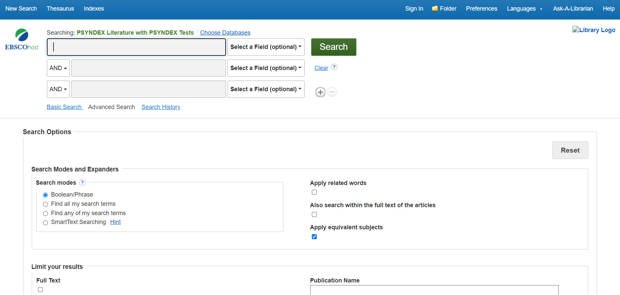Open the help icon next to Clear
The image size is (620, 295).
coord(334,67)
